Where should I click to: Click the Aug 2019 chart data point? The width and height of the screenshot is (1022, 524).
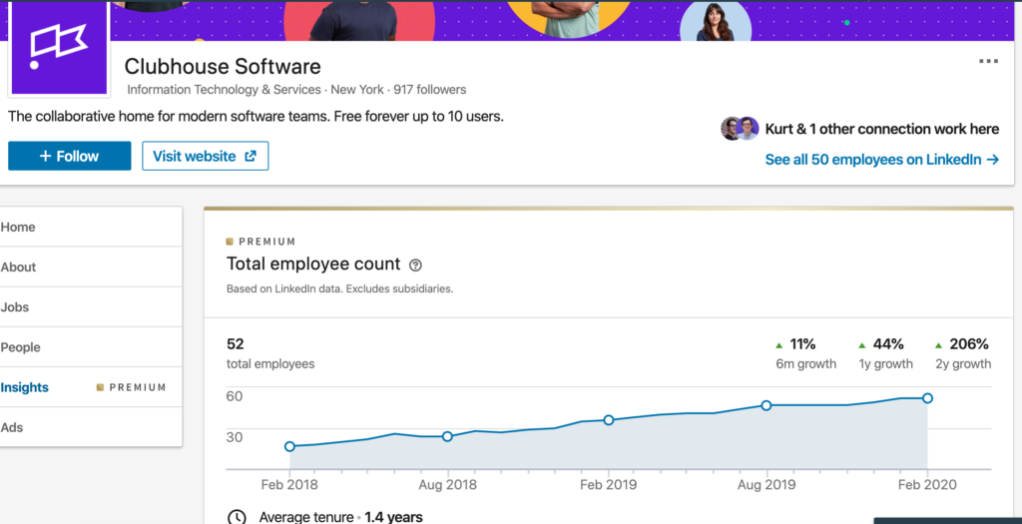pyautogui.click(x=766, y=405)
